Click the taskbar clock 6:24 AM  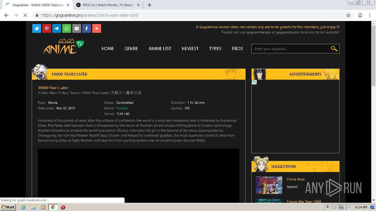(361, 207)
